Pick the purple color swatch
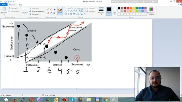Viewport: 182px width, 102px height. pos(145,8)
